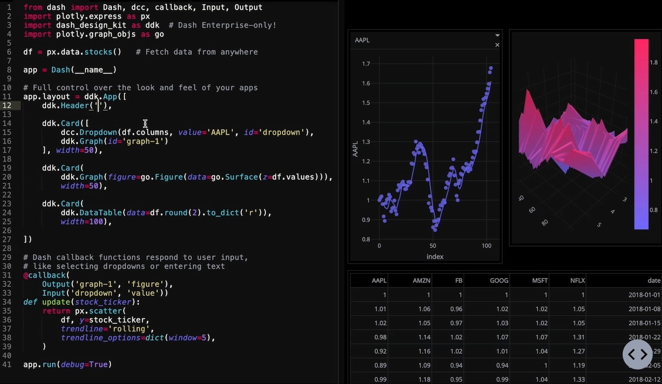
Task: Click NFLX cell with value 1.31
Action: coord(578,337)
